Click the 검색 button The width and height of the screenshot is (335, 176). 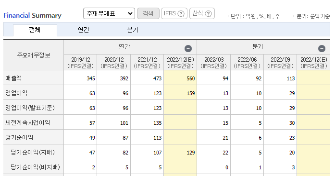(148, 13)
